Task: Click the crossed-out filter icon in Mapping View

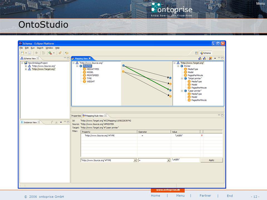Action: [211, 58]
